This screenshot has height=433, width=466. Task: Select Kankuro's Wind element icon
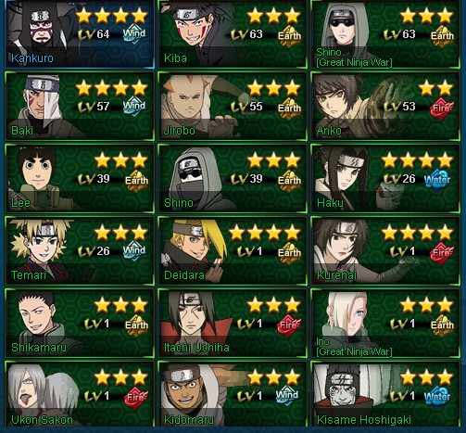[x=134, y=33]
